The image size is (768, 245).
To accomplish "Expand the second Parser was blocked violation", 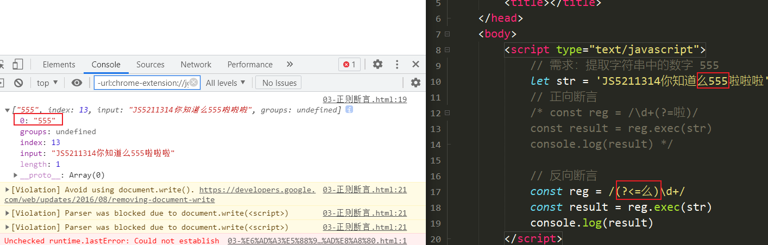I will click(x=7, y=227).
